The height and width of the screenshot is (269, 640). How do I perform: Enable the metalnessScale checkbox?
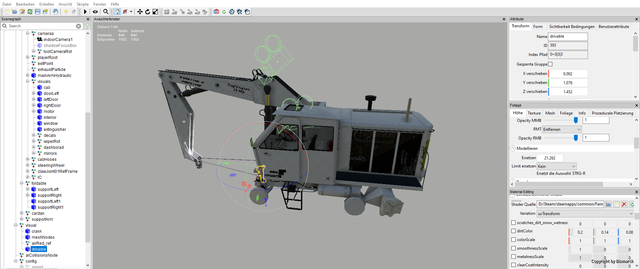(x=513, y=257)
